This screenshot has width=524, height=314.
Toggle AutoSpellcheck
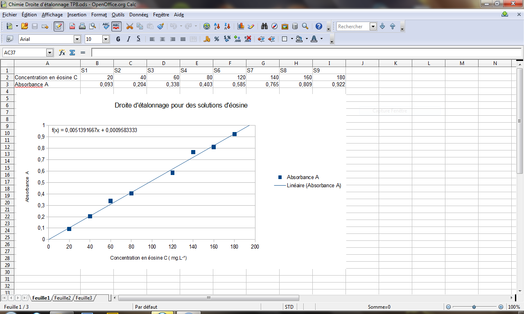click(116, 26)
